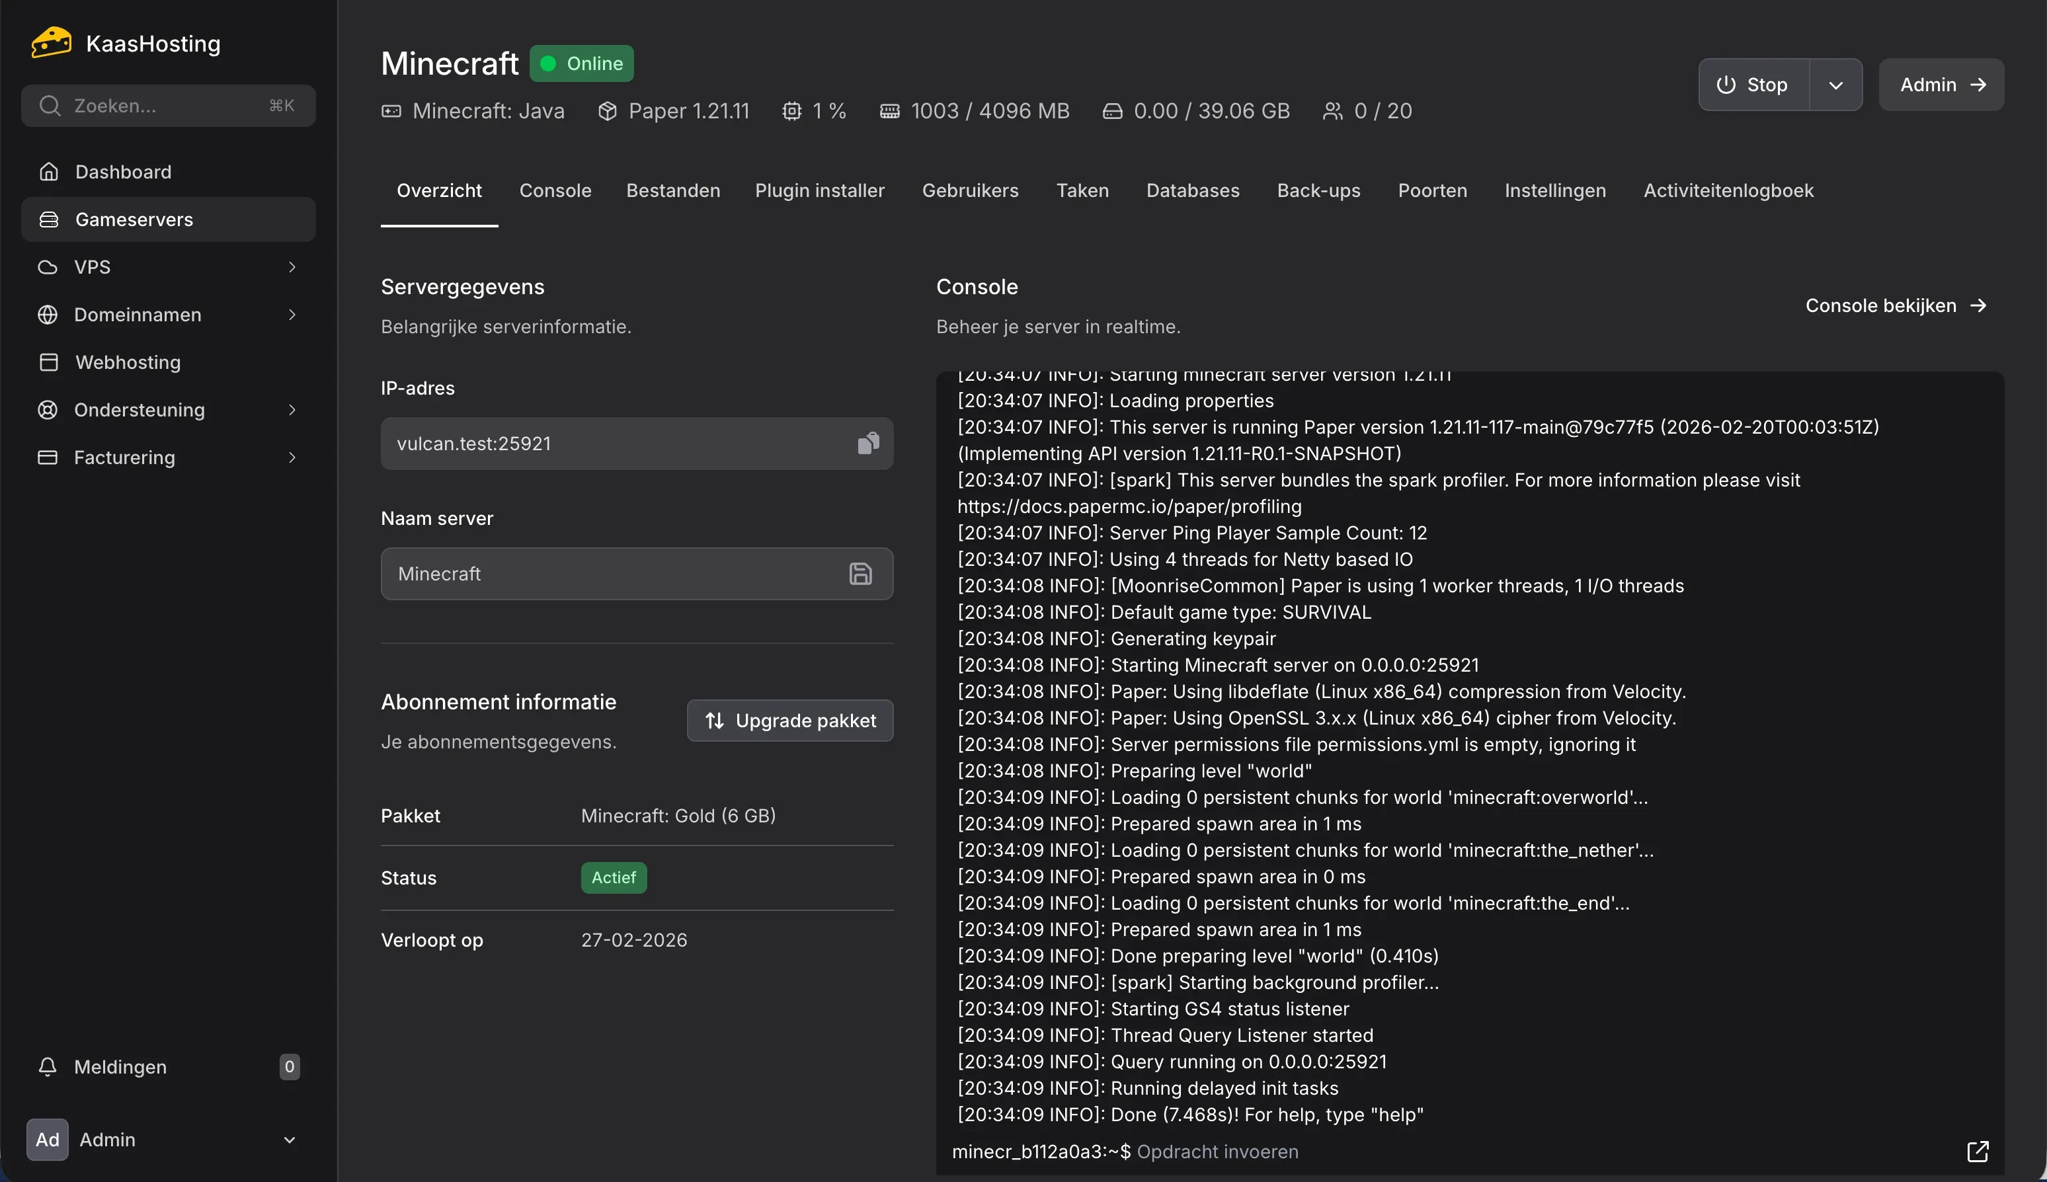
Task: Open Domeinnamen via the globe icon
Action: click(47, 314)
